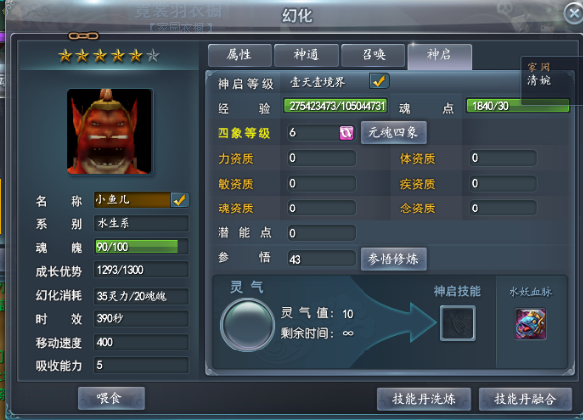Viewport: 583px width, 420px height.
Task: Click the pink swap icon beside 四象等级
Action: pyautogui.click(x=346, y=133)
